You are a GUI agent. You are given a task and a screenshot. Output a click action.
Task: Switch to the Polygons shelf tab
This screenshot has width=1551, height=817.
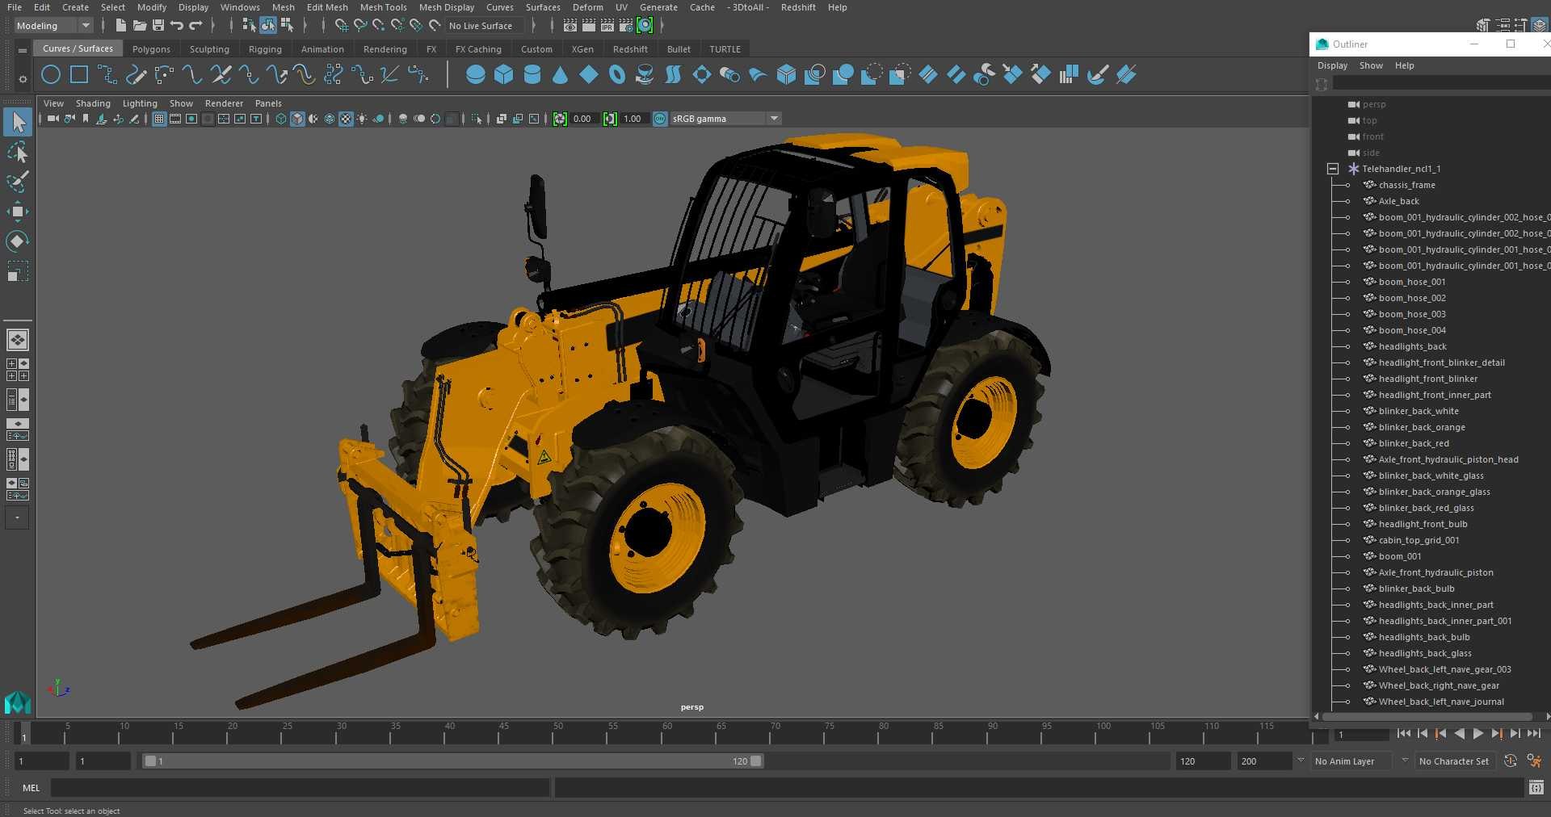click(151, 49)
